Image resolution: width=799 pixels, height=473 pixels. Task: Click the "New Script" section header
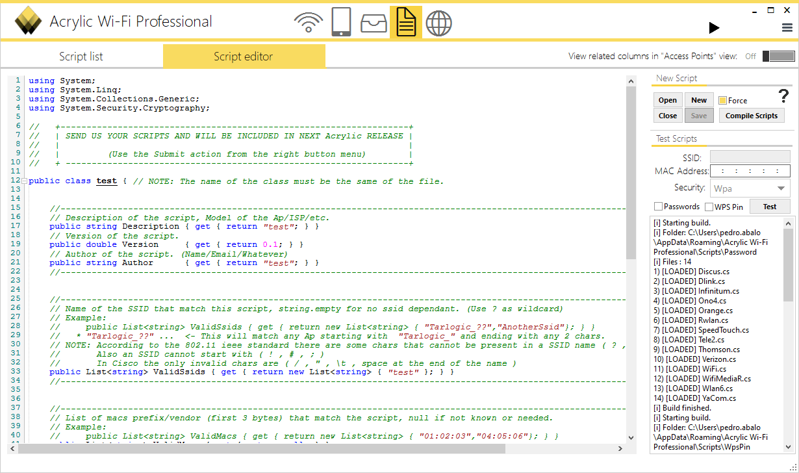tap(676, 78)
